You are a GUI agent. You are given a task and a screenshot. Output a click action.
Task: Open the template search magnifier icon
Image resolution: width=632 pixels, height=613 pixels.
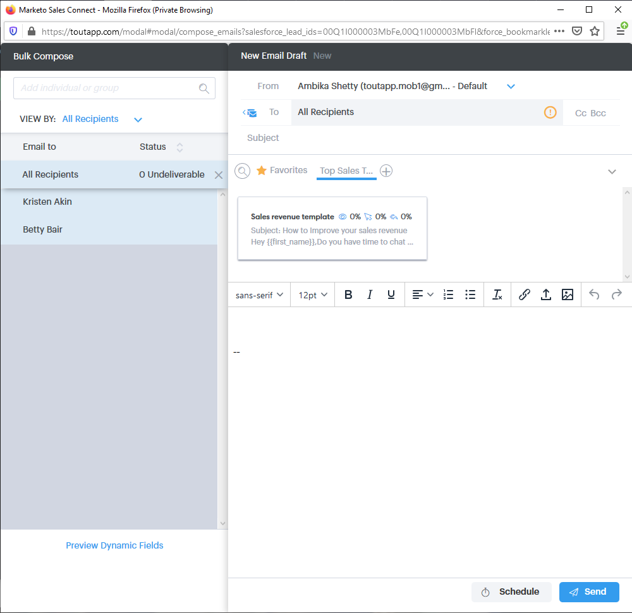click(242, 171)
